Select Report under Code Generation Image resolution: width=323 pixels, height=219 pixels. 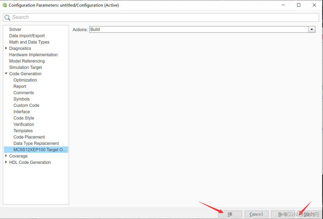coord(20,86)
